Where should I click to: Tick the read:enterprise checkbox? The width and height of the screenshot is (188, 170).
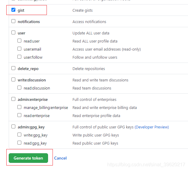(19, 115)
